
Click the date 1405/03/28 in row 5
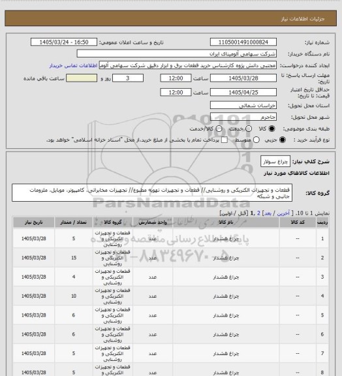(33, 315)
